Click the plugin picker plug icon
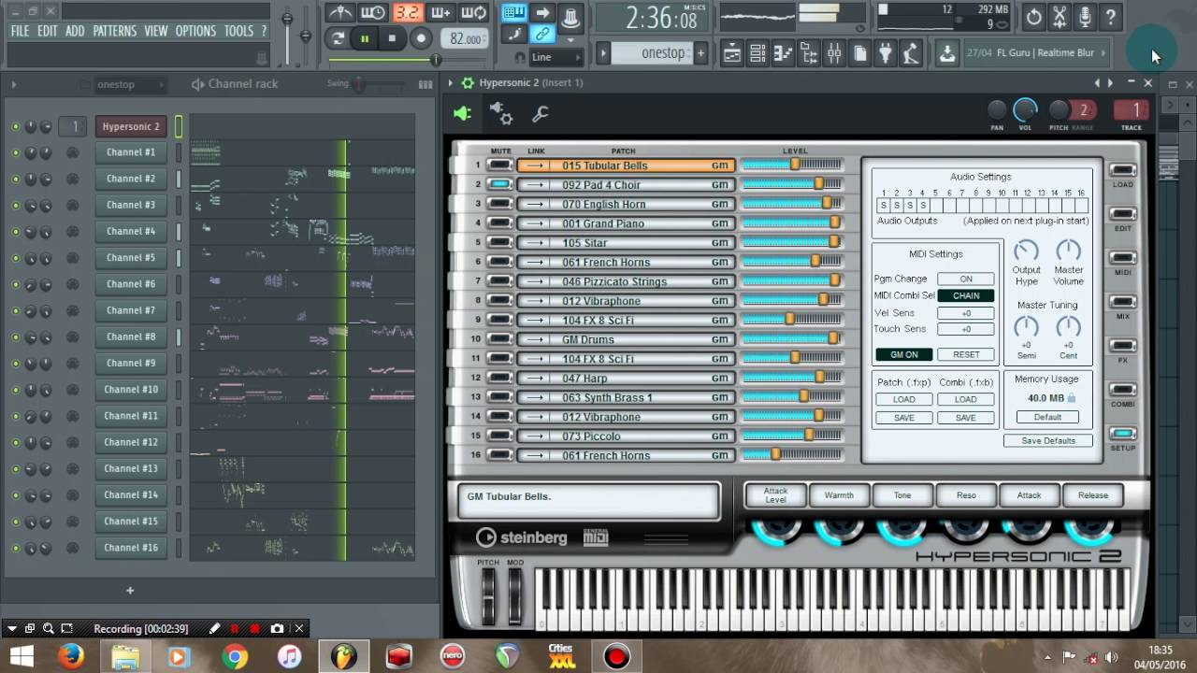This screenshot has width=1197, height=673. 885,53
